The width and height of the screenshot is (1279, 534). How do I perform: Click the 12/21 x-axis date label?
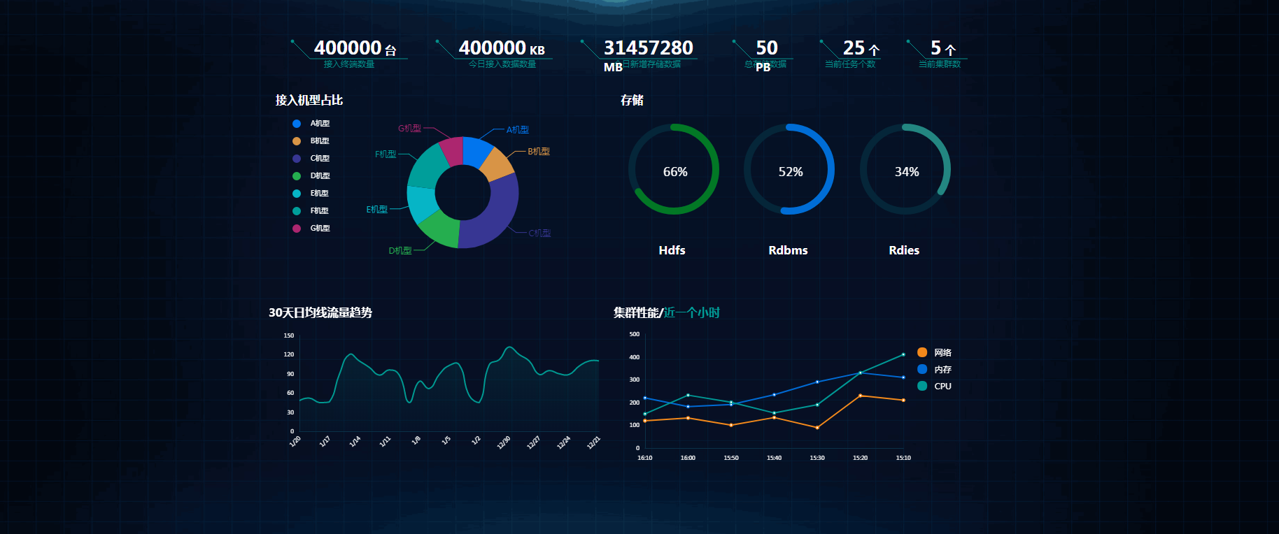pos(593,442)
